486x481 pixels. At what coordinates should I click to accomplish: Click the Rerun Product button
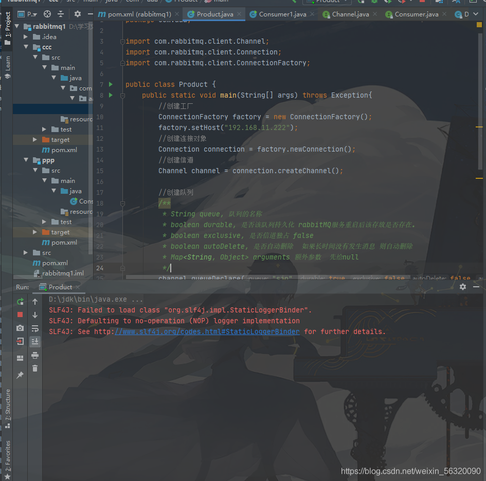pyautogui.click(x=20, y=301)
